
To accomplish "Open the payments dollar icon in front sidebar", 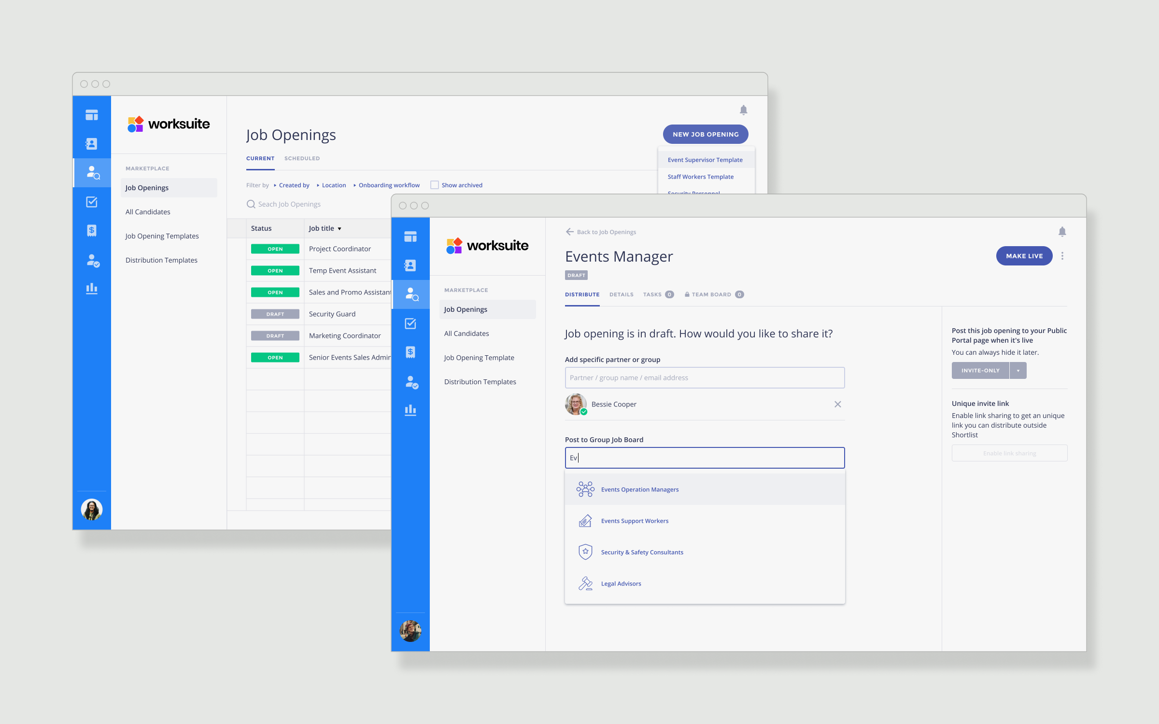I will 410,352.
